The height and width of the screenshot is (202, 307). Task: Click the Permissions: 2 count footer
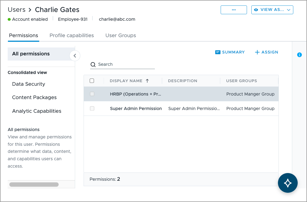click(x=105, y=179)
